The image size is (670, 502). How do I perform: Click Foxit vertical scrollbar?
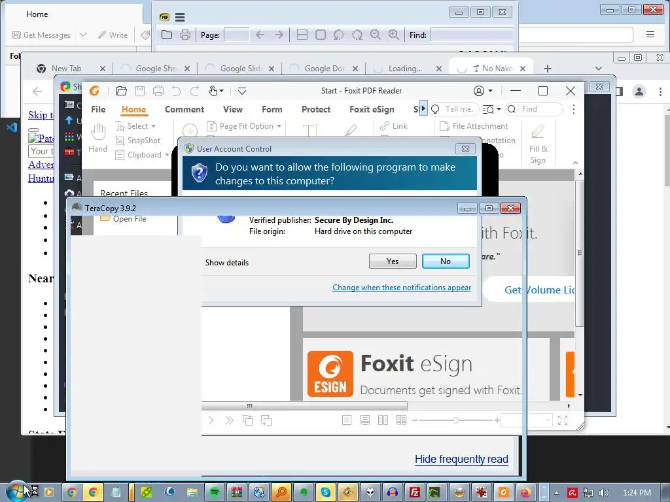pos(580,253)
